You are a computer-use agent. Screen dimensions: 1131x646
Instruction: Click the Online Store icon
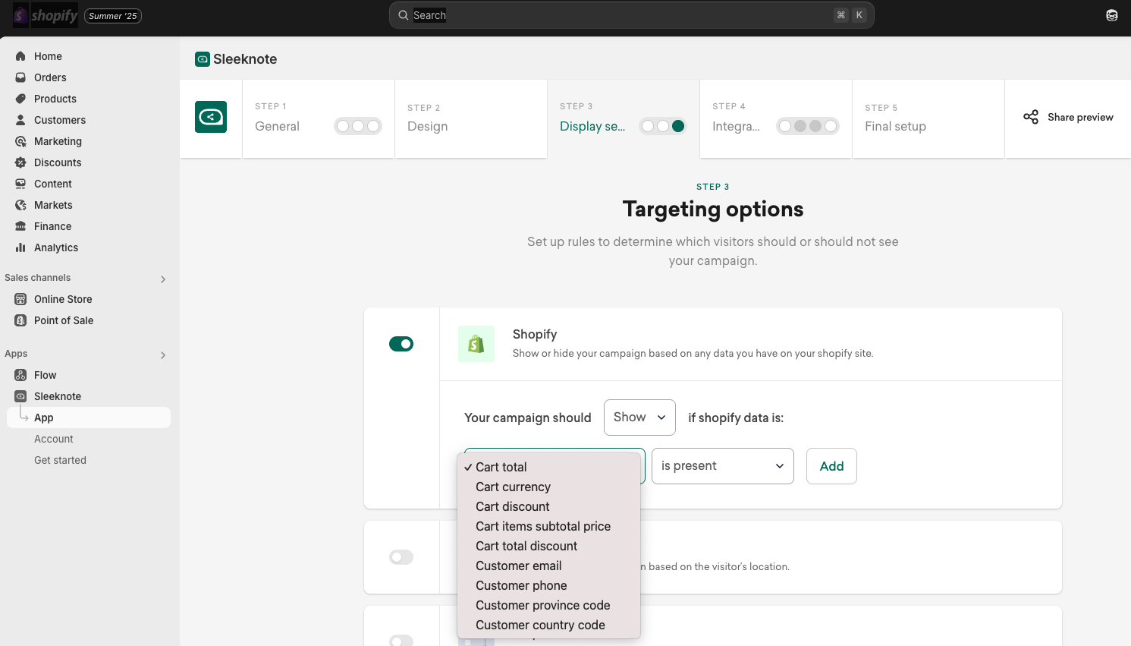20,299
